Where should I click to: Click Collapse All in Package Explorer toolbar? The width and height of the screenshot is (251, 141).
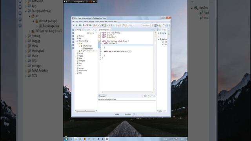pyautogui.click(x=88, y=33)
